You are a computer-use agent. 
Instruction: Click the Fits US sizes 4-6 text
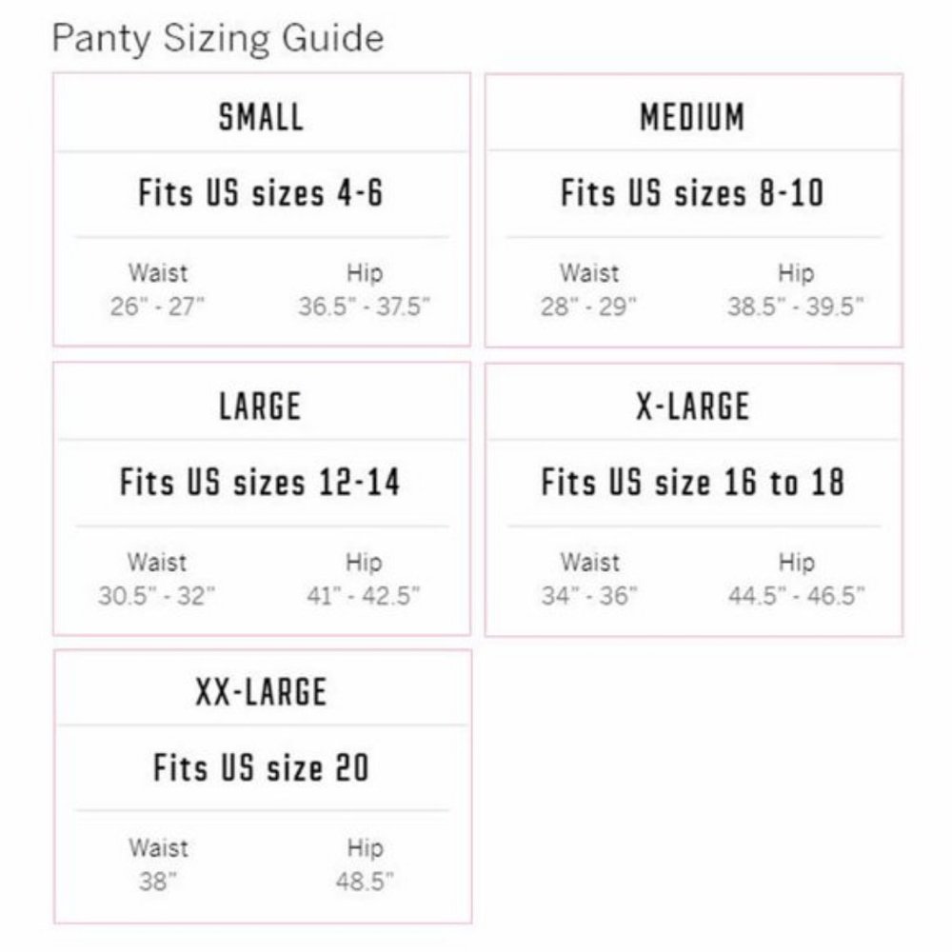pos(261,194)
